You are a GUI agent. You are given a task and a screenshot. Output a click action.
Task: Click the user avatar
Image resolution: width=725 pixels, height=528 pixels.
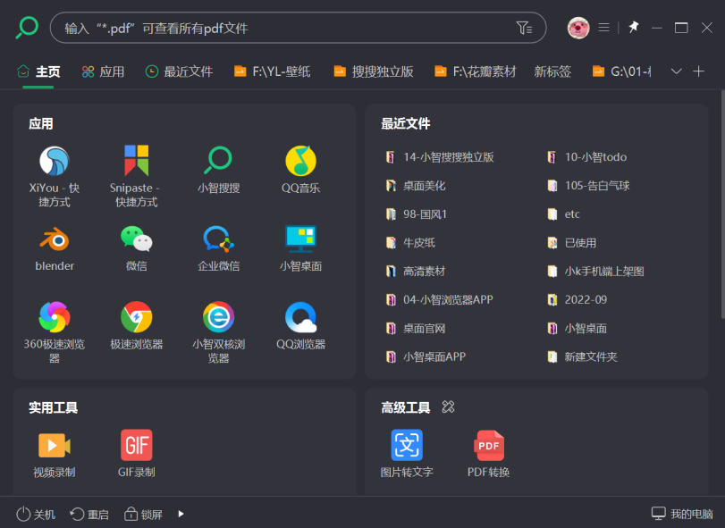pos(578,28)
